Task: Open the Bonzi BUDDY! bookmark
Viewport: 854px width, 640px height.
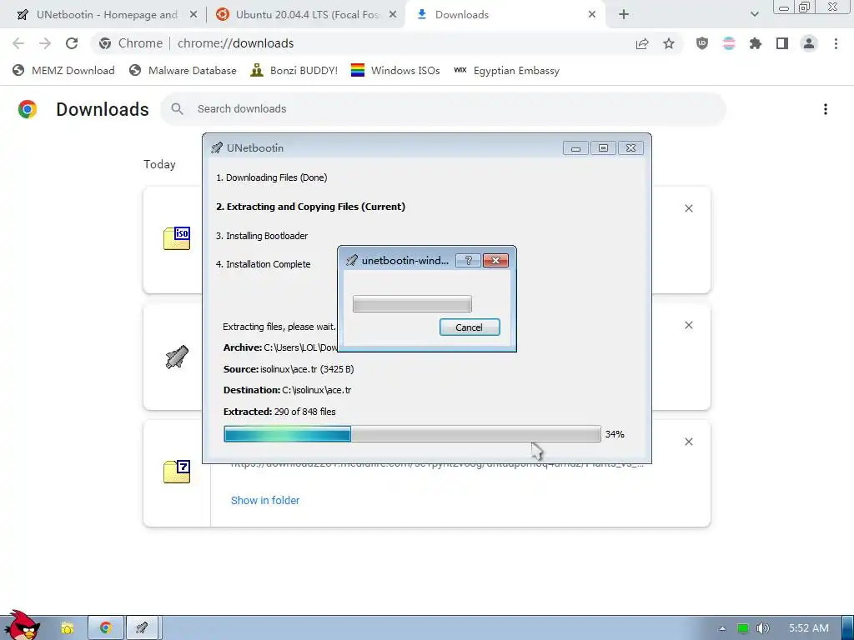Action: click(x=294, y=70)
